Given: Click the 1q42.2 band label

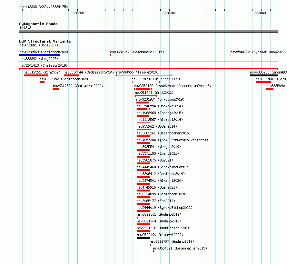Looking at the screenshot, I should 25,28.
